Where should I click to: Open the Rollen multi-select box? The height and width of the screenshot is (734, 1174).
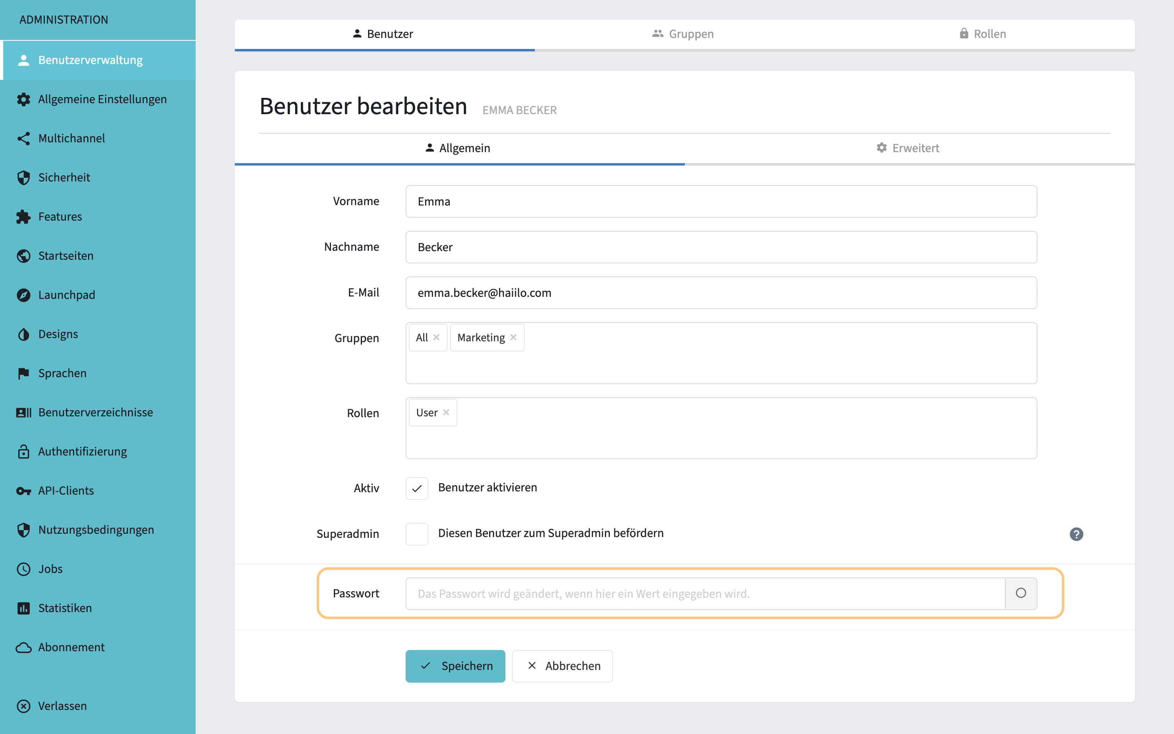(x=721, y=428)
